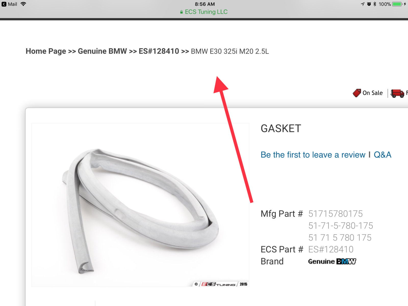Click the Genuine BMW brand logo
Screen dimensions: 408x306
pyautogui.click(x=332, y=261)
